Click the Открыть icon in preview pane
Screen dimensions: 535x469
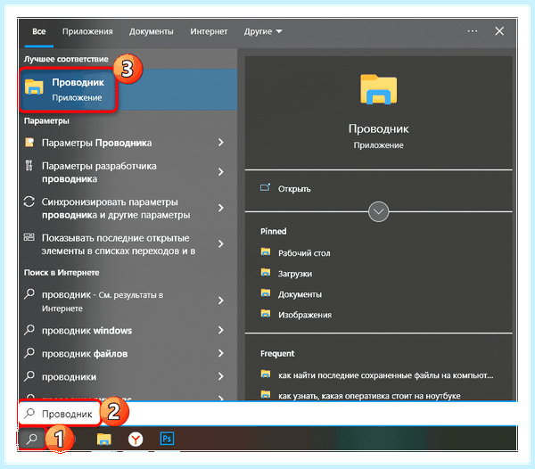(x=265, y=187)
